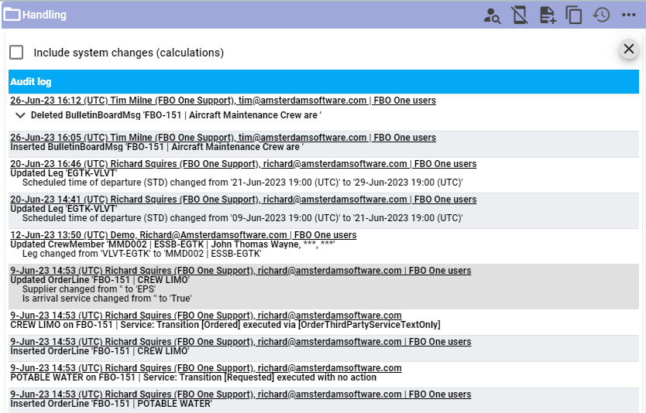Collapse the Deleted BulletinBoardMsg entry chevron
646x413 pixels.
tap(20, 115)
